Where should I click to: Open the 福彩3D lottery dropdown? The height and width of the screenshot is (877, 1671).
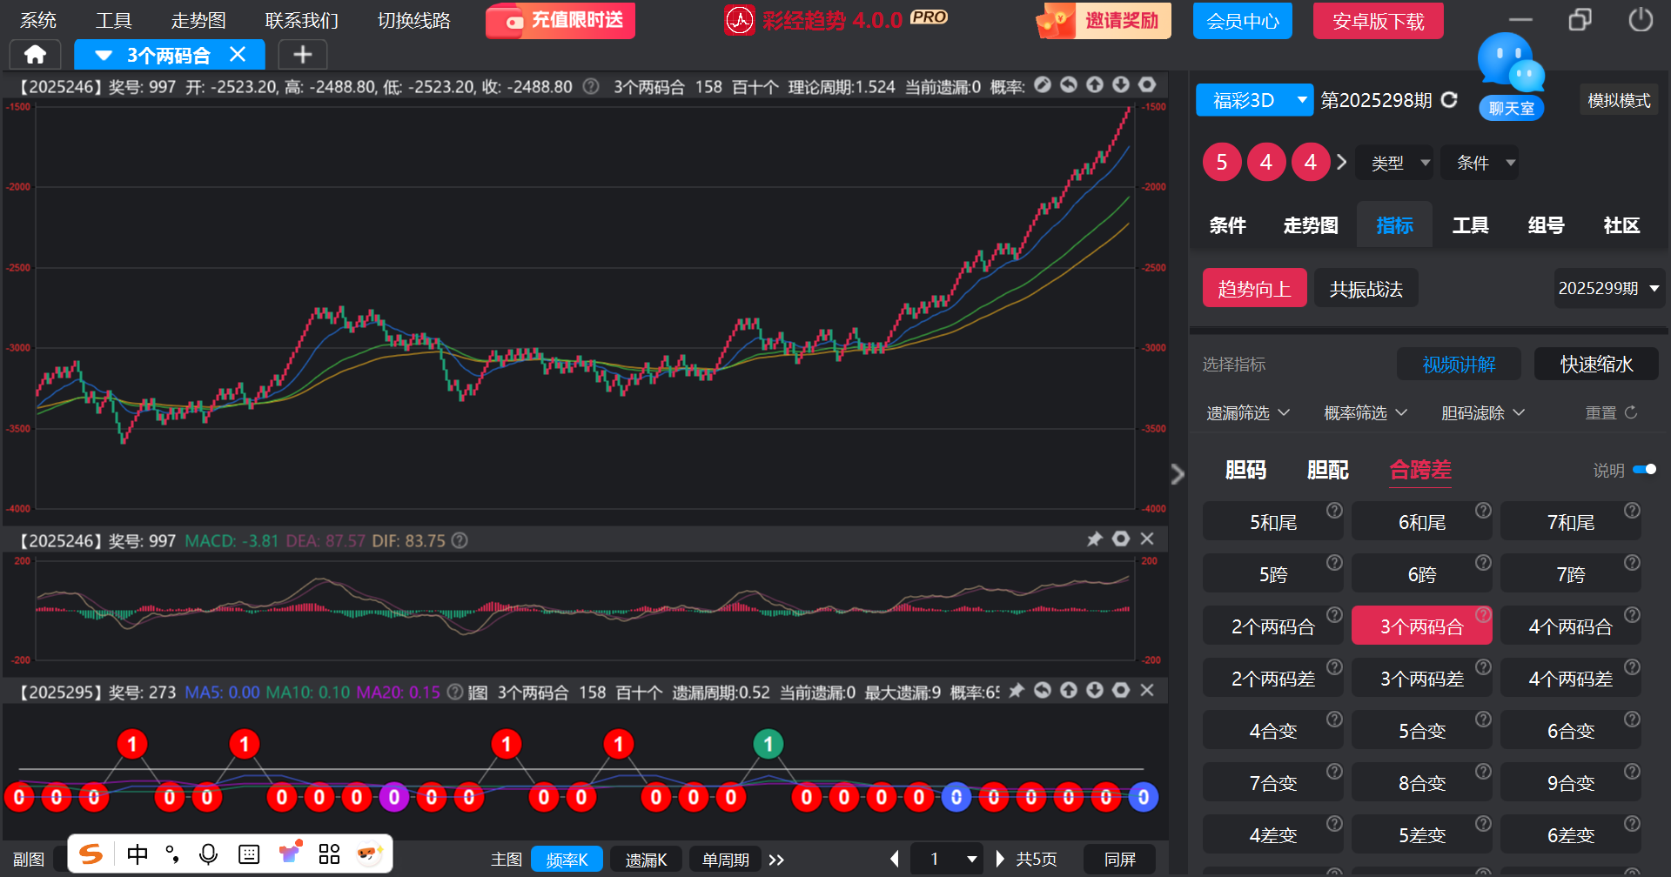[1253, 100]
